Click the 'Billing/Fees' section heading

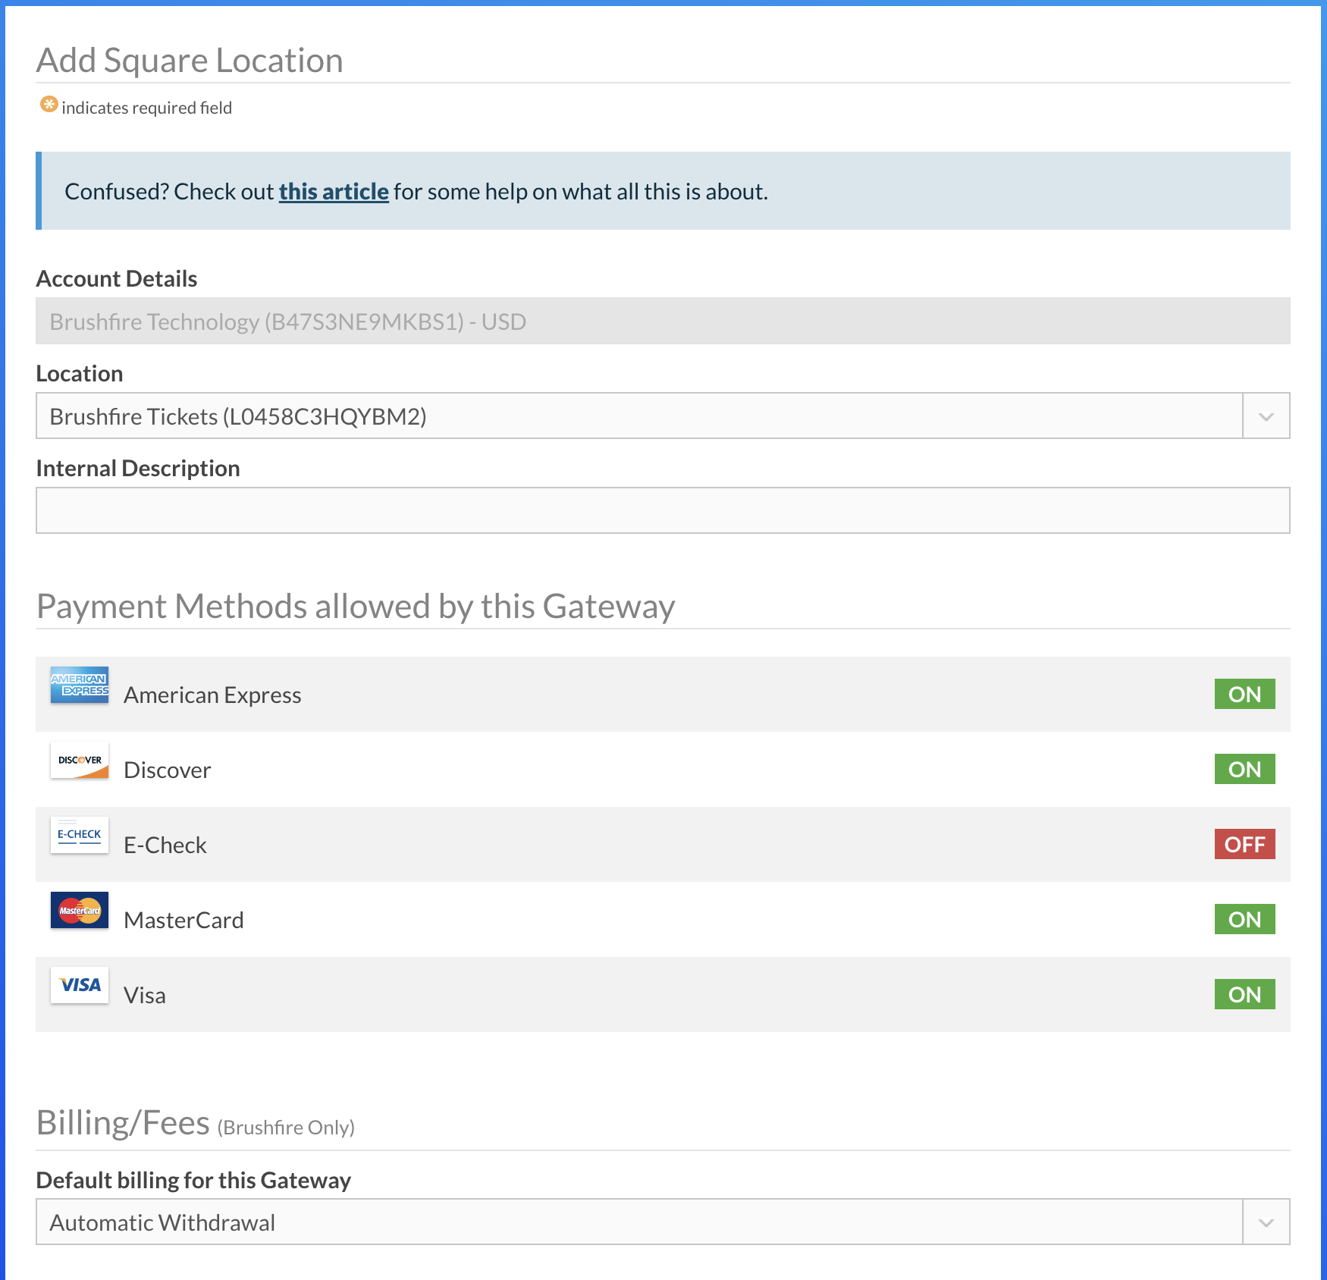[123, 1123]
